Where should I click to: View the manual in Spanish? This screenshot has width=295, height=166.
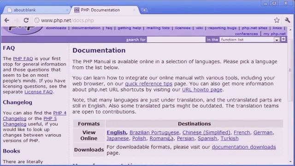(x=207, y=138)
